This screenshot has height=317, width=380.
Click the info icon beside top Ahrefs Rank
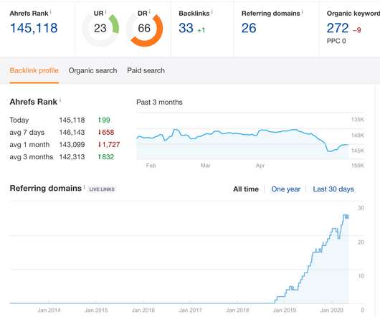tap(51, 11)
